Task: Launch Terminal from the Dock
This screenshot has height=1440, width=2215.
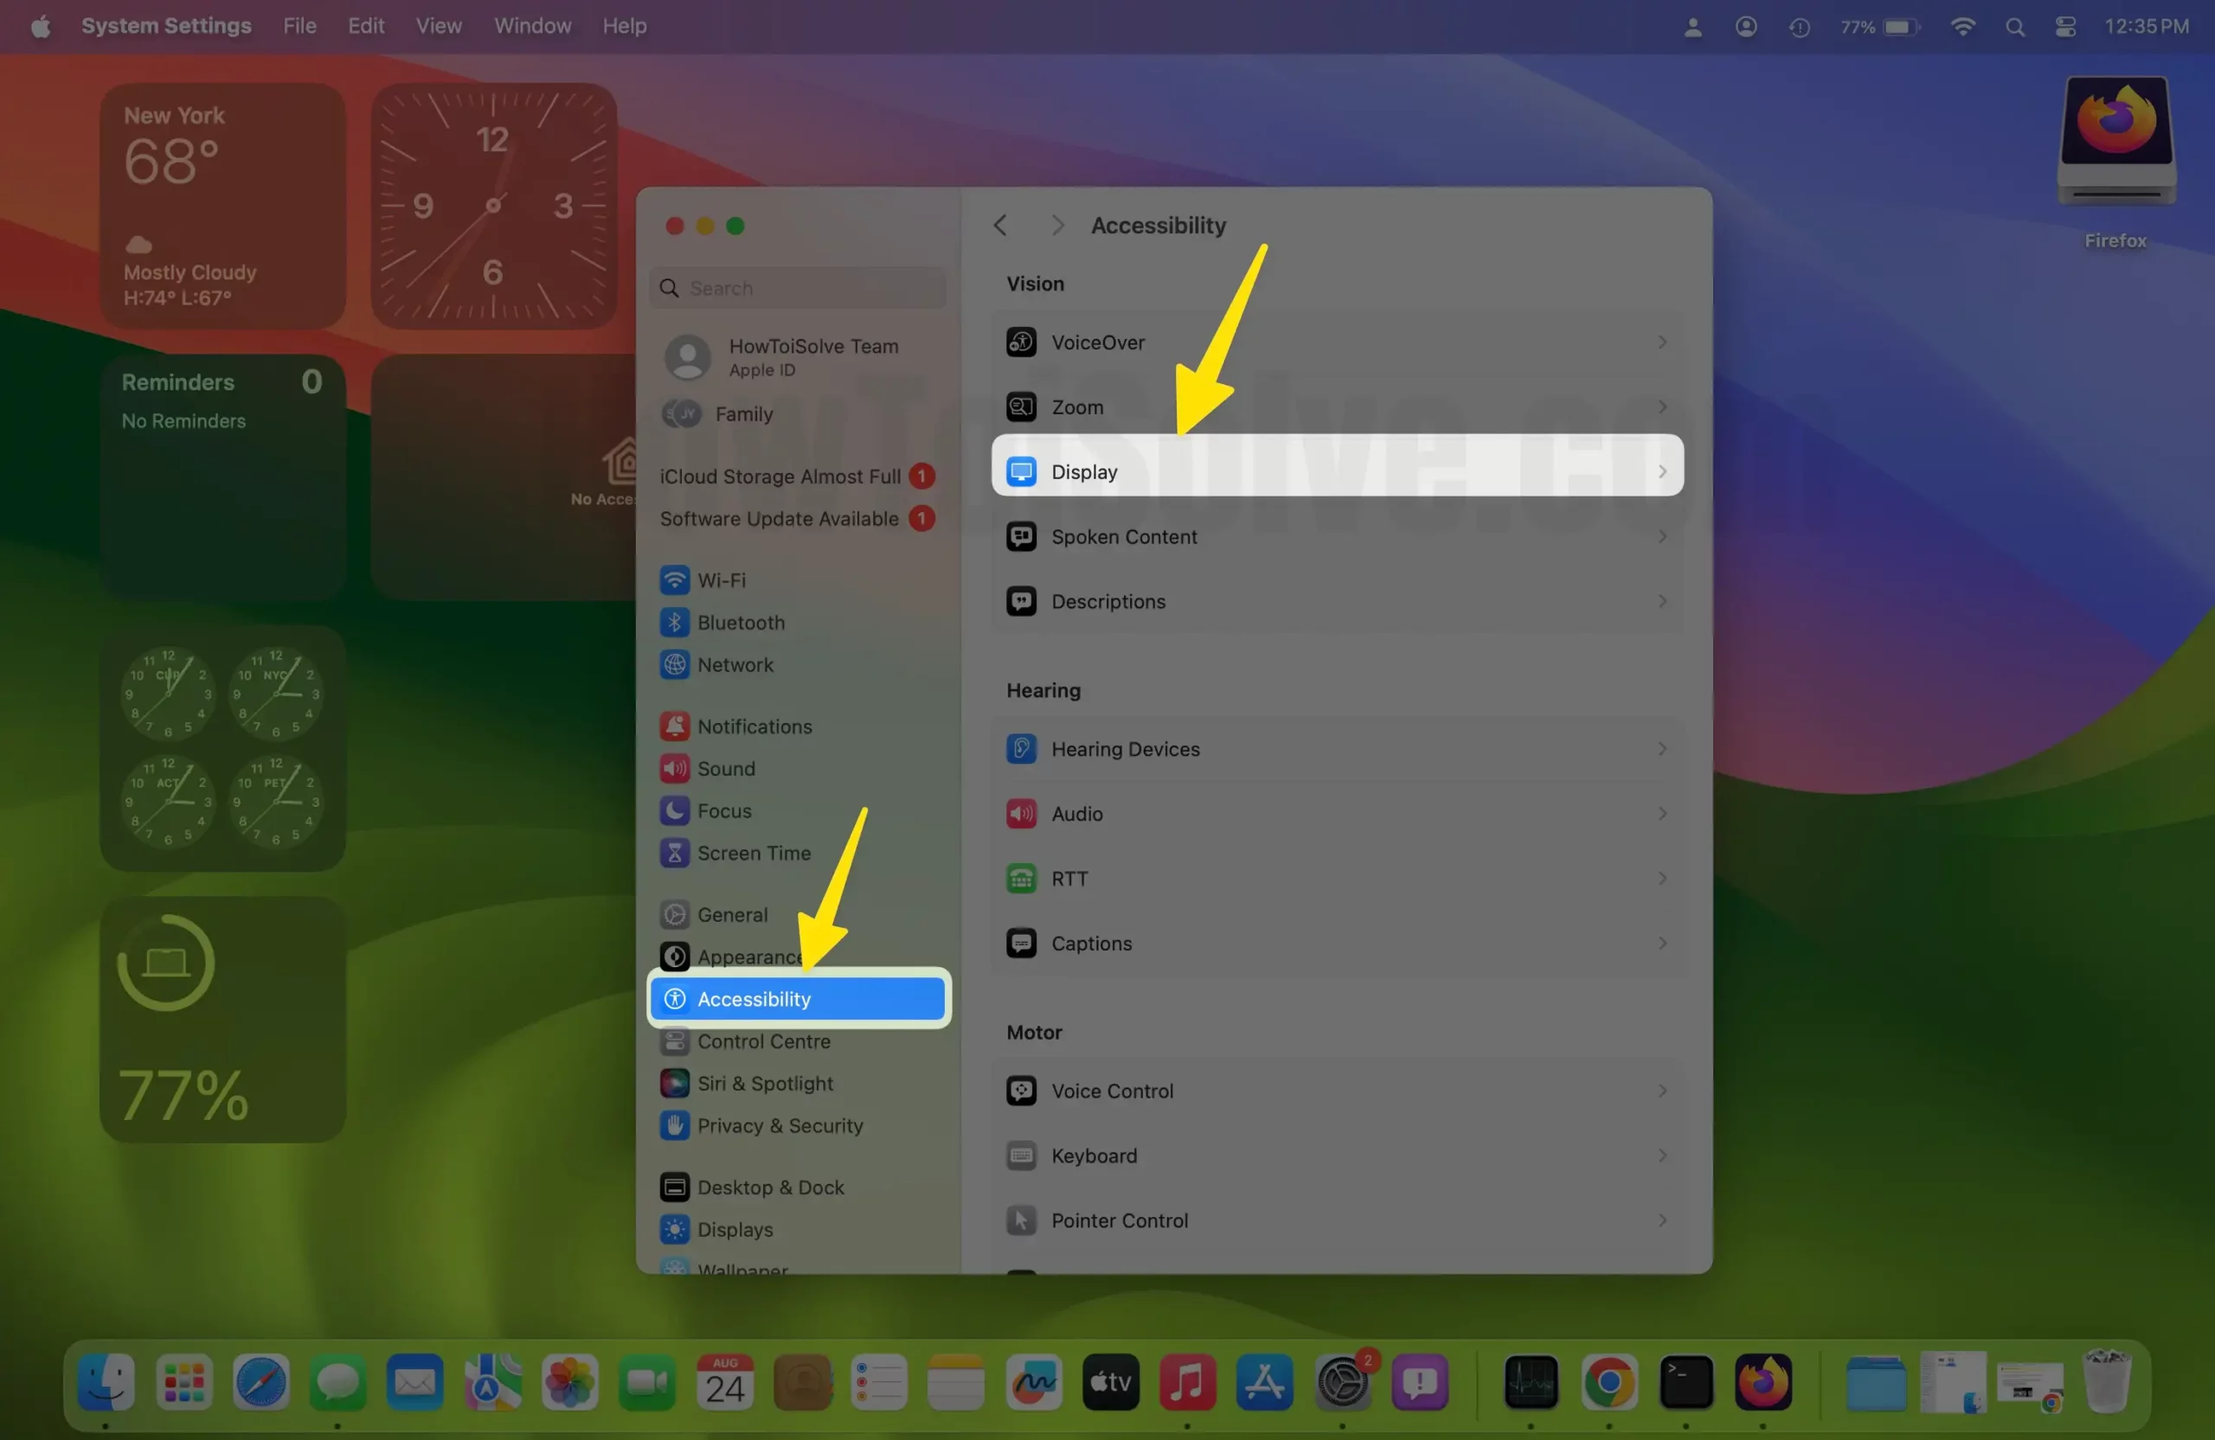Action: click(x=1685, y=1381)
